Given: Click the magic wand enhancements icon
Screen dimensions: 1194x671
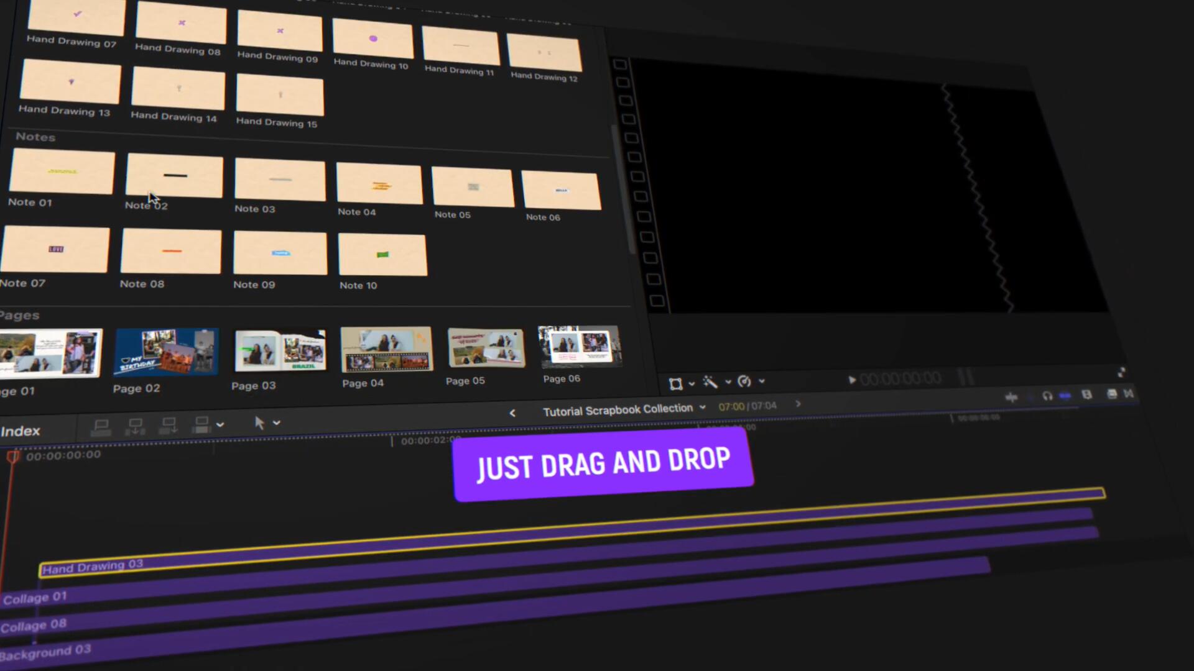Looking at the screenshot, I should click(x=710, y=382).
